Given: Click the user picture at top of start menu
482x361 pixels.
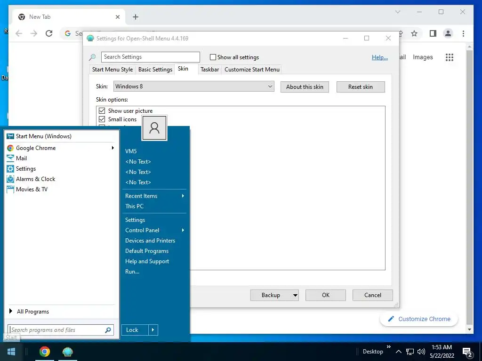Looking at the screenshot, I should (154, 128).
